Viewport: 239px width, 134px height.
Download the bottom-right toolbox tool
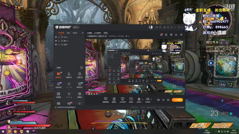pos(79,104)
